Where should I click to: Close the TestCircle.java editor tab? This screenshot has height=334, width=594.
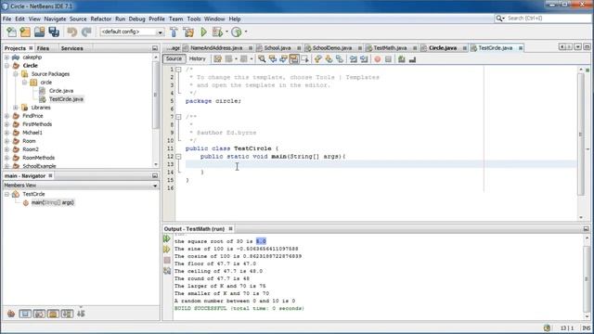tap(521, 48)
